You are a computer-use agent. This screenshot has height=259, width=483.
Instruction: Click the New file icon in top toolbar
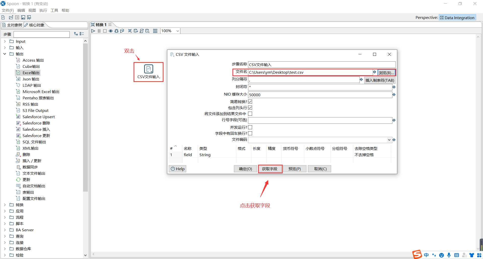(3, 17)
